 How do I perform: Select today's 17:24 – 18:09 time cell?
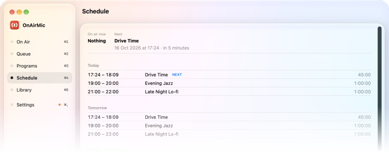(103, 75)
